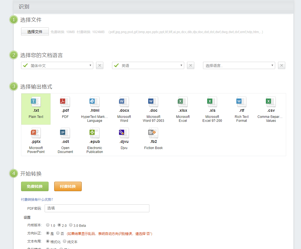The height and width of the screenshot is (249, 301).
Task: Select kernel version 3.0 Beta radio button
Action: click(71, 225)
